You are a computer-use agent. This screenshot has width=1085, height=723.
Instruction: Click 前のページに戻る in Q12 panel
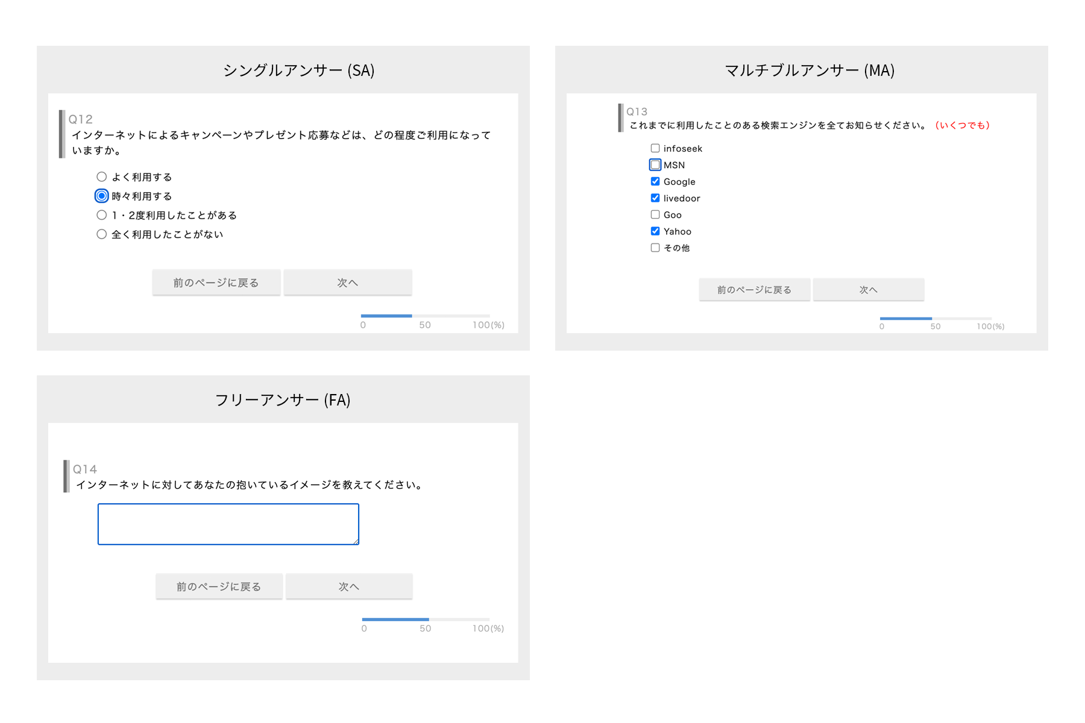216,283
